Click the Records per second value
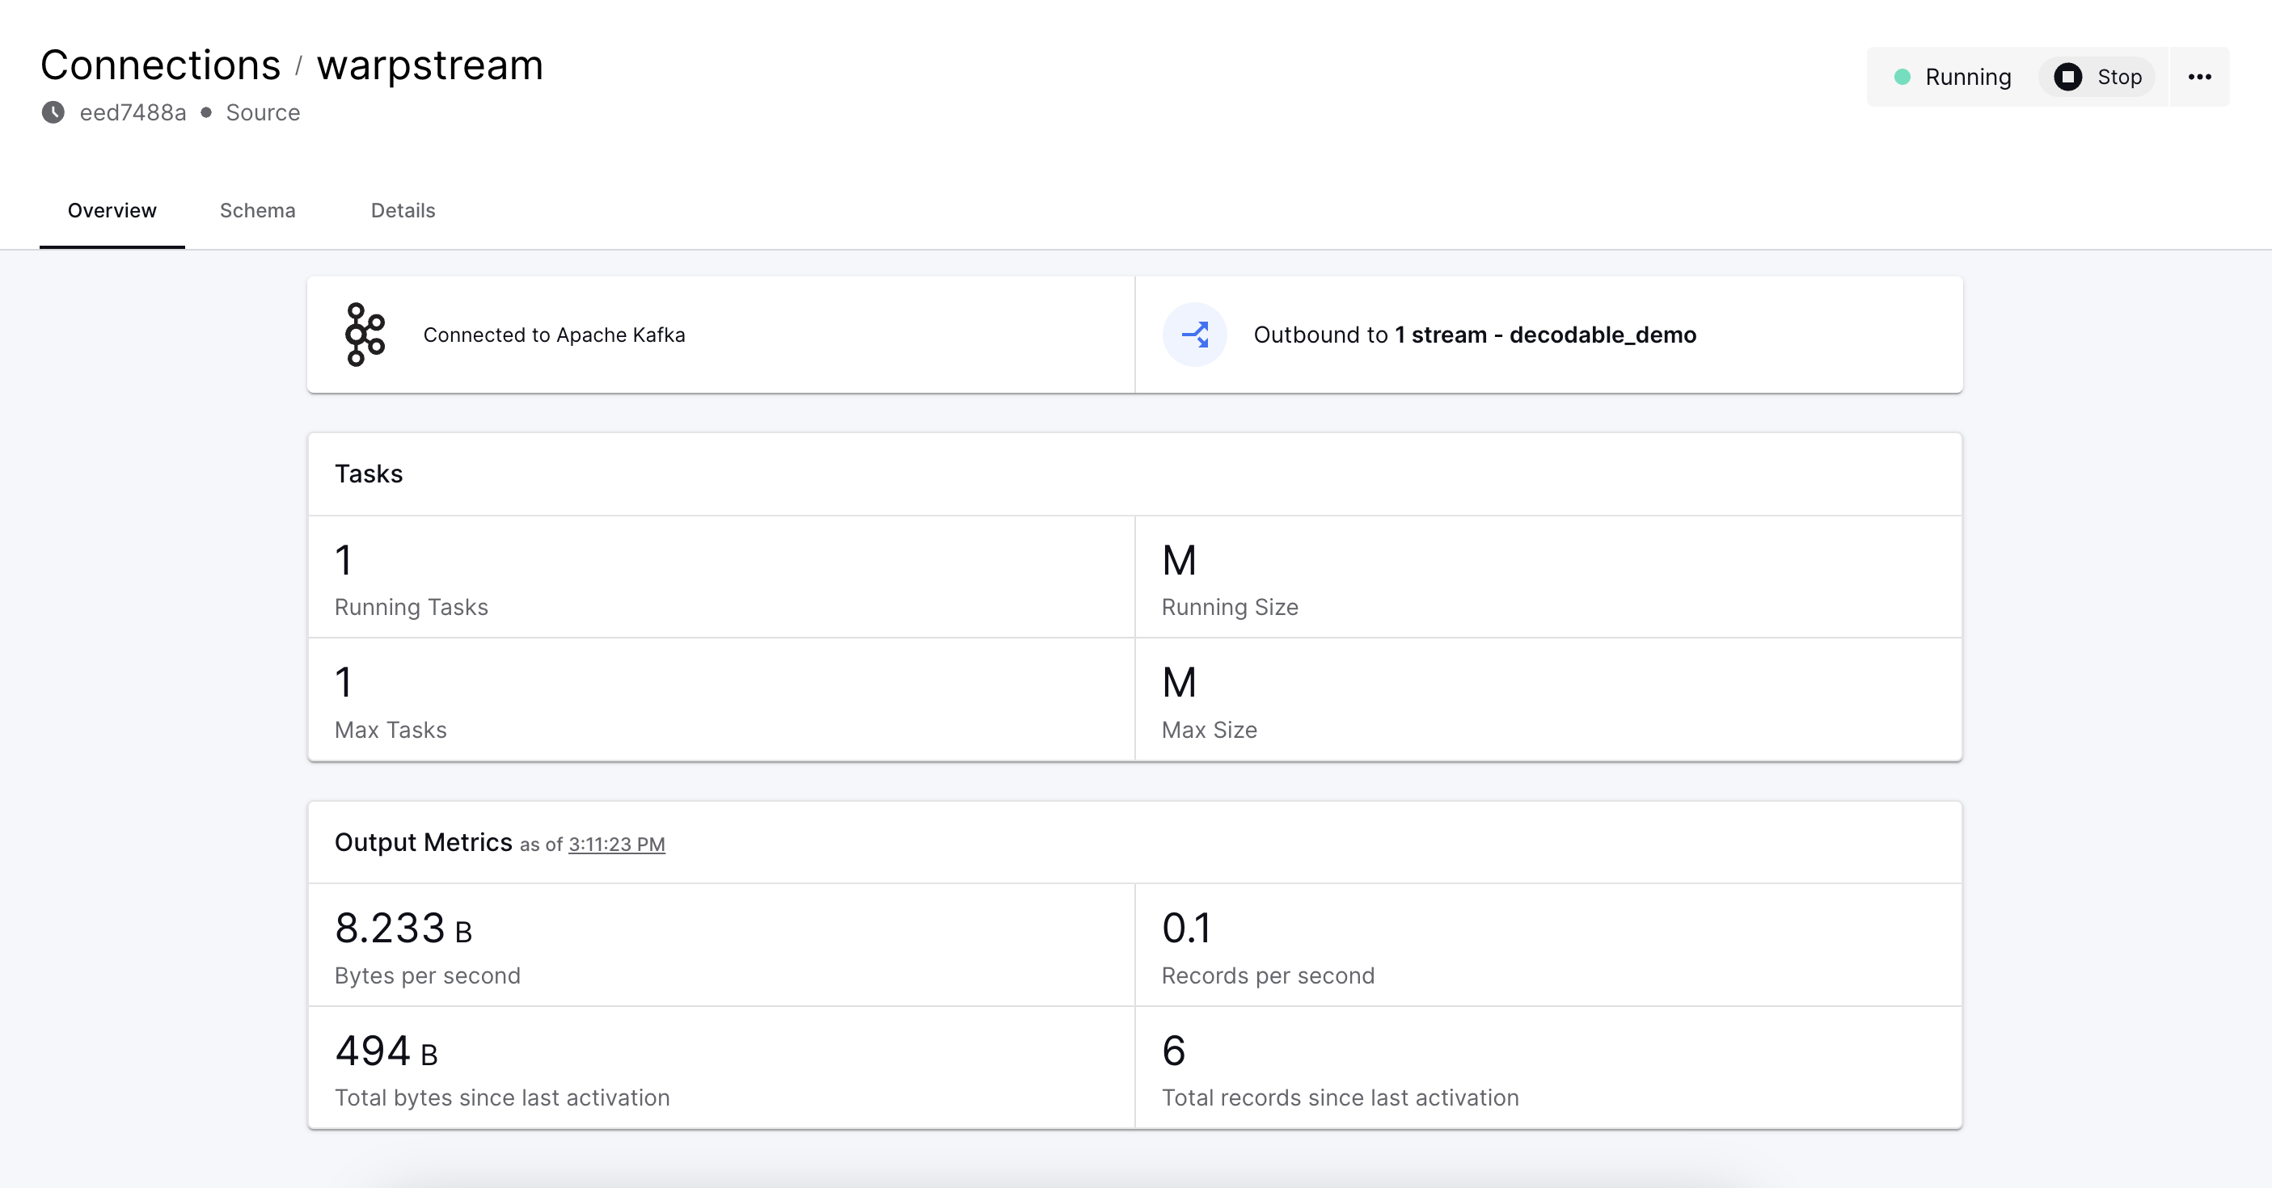The height and width of the screenshot is (1188, 2272). (1186, 929)
